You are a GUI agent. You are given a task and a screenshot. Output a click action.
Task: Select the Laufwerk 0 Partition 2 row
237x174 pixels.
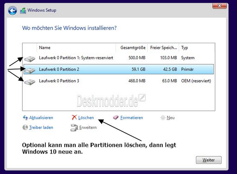[118, 69]
